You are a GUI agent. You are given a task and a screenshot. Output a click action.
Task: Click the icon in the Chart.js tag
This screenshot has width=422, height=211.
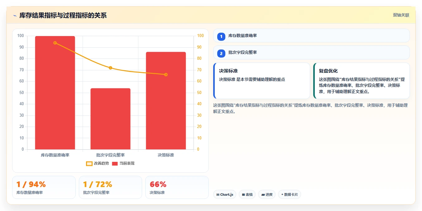218,195
